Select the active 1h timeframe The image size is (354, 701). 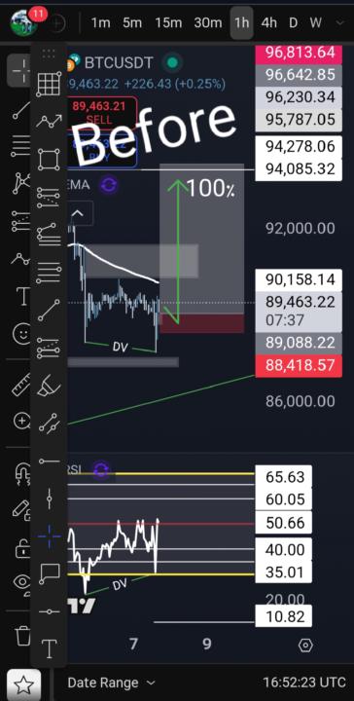(242, 22)
